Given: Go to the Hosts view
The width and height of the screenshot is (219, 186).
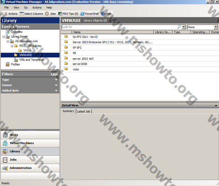Looking at the screenshot, I should pos(30,135).
